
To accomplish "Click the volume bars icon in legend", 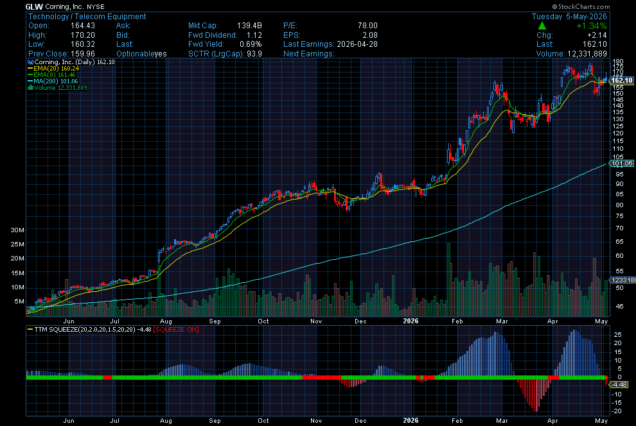I will (30, 88).
